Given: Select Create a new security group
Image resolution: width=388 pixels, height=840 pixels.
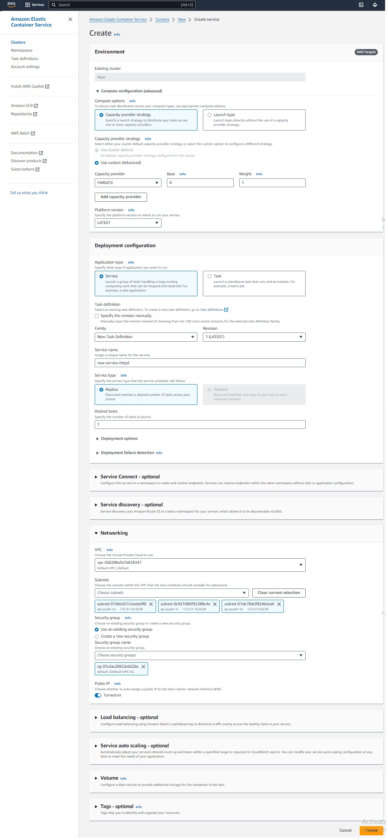Looking at the screenshot, I should coord(97,636).
